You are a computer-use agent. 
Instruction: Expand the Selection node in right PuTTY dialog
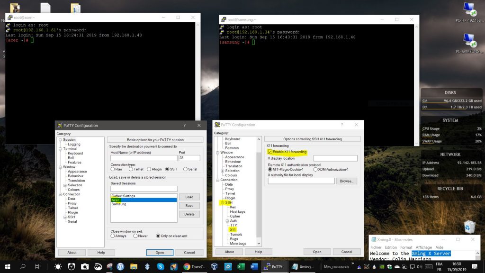[x=223, y=171]
